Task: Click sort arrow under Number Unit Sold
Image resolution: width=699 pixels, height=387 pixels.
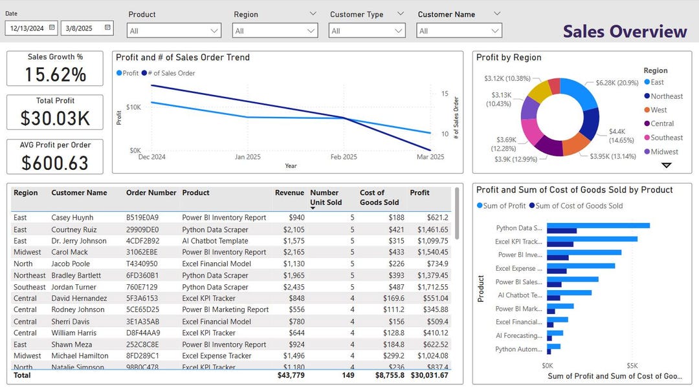Action: [313, 208]
